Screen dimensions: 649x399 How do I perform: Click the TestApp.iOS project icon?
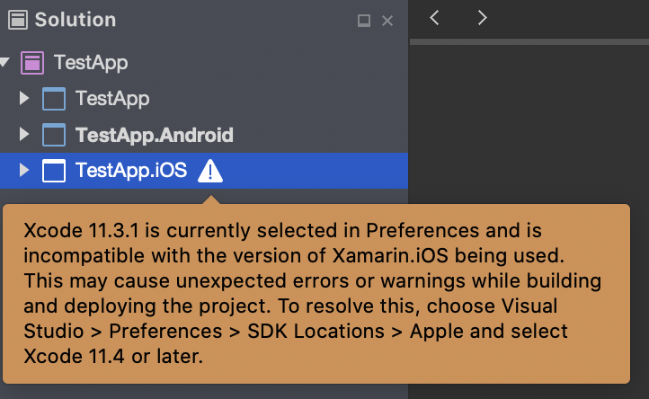[54, 171]
